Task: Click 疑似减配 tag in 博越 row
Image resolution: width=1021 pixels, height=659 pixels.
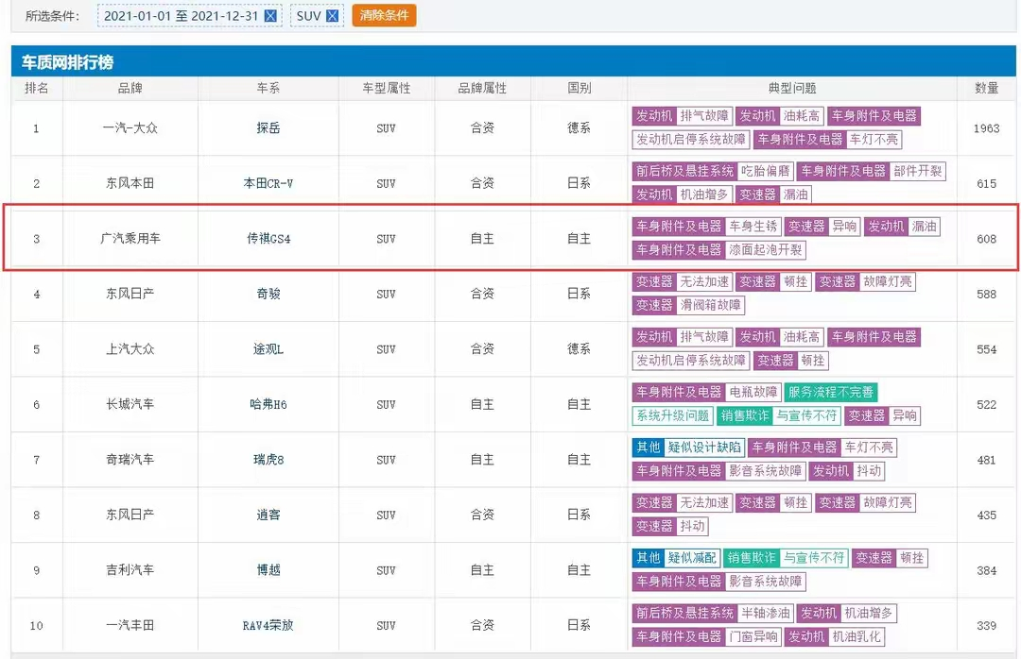Action: point(691,558)
